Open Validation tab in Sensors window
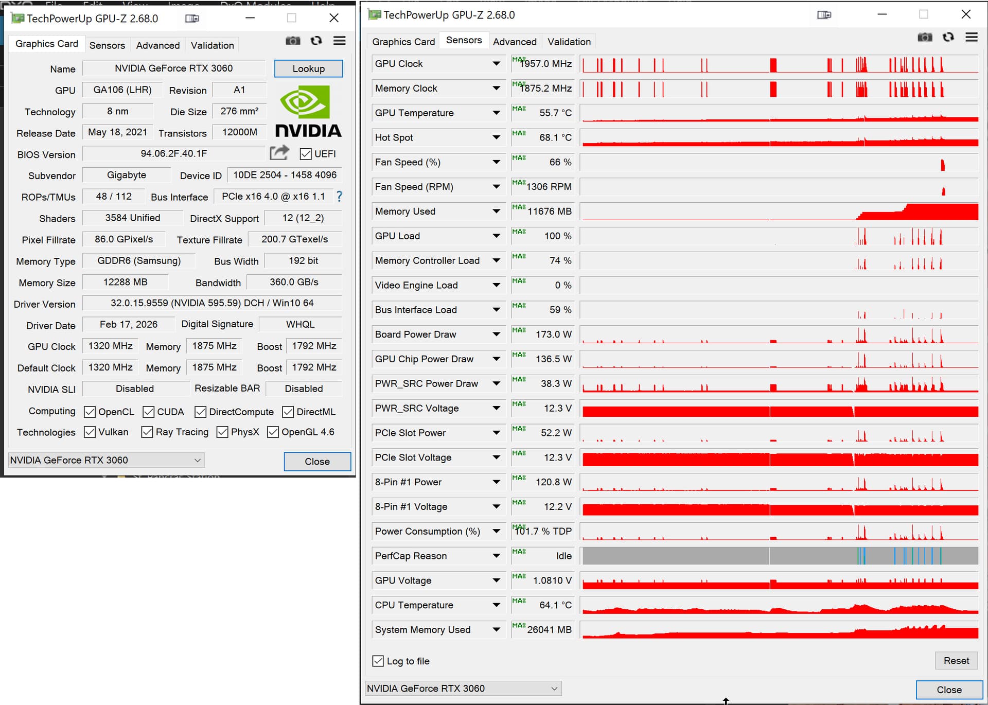This screenshot has width=988, height=705. click(x=569, y=42)
